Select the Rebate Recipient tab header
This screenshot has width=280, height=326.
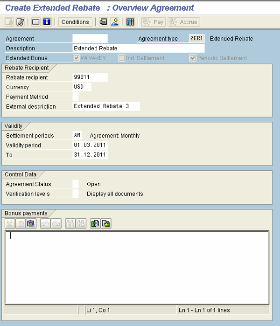tap(27, 68)
